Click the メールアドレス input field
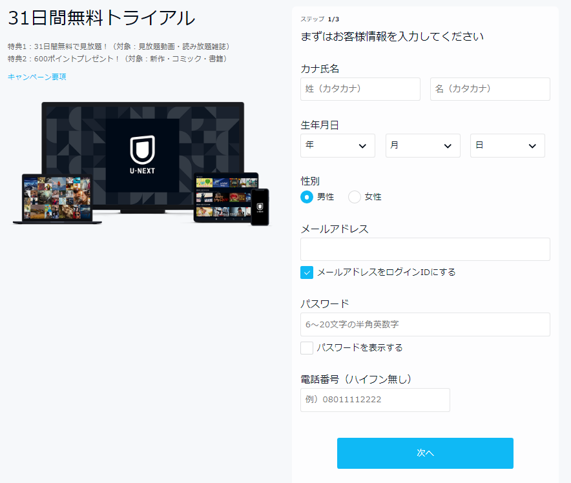Viewport: 571px width, 483px height. coord(425,249)
